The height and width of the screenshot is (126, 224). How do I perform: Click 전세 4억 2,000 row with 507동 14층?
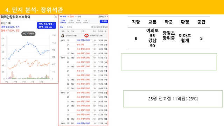tap(84, 66)
